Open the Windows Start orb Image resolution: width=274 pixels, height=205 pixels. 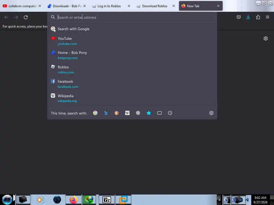(7, 200)
